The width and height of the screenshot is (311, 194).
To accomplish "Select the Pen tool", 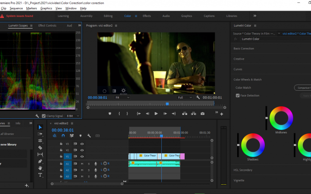I will (40, 162).
